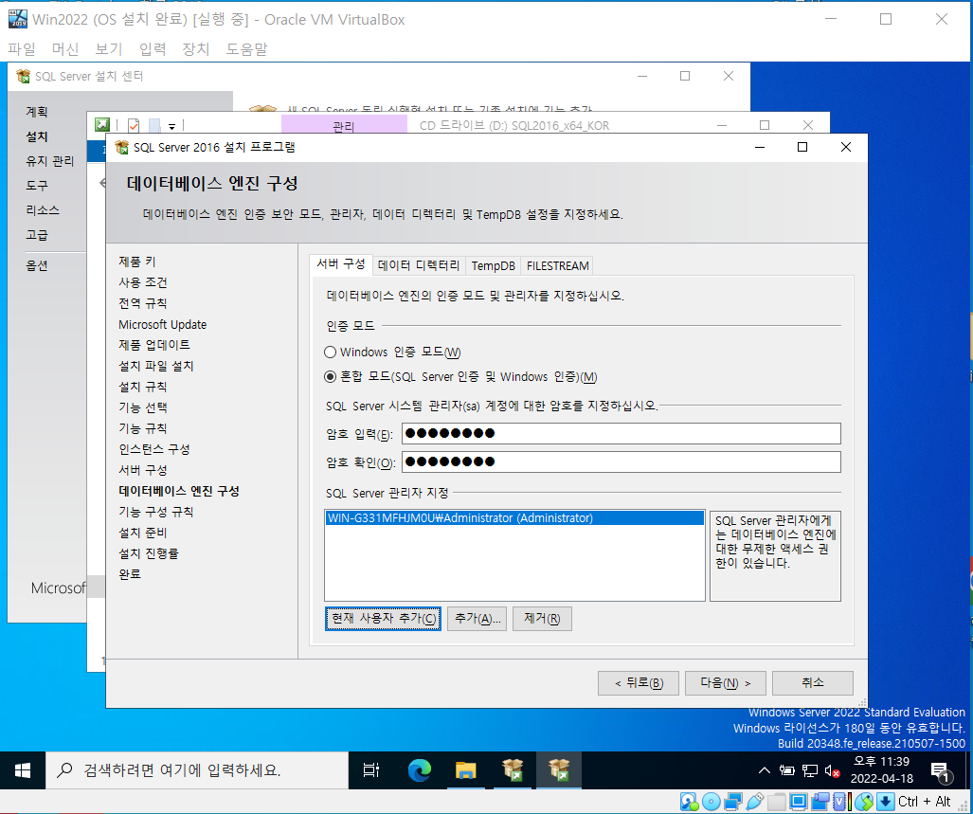This screenshot has height=814, width=973.
Task: Switch to second SQL Server setup taskbar icon
Action: (x=559, y=770)
